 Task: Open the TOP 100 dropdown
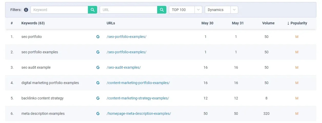[186, 10]
